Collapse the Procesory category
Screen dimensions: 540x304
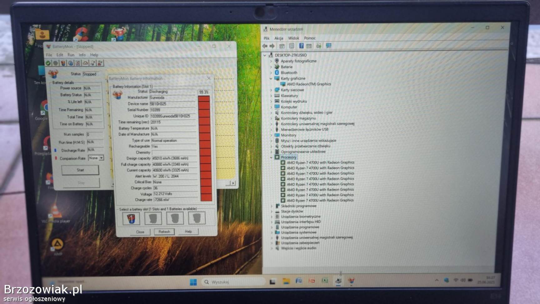pyautogui.click(x=271, y=157)
